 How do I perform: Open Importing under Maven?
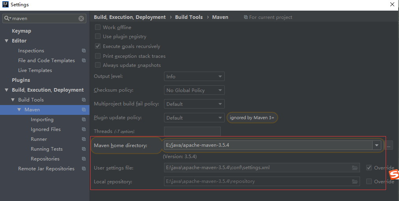point(42,120)
